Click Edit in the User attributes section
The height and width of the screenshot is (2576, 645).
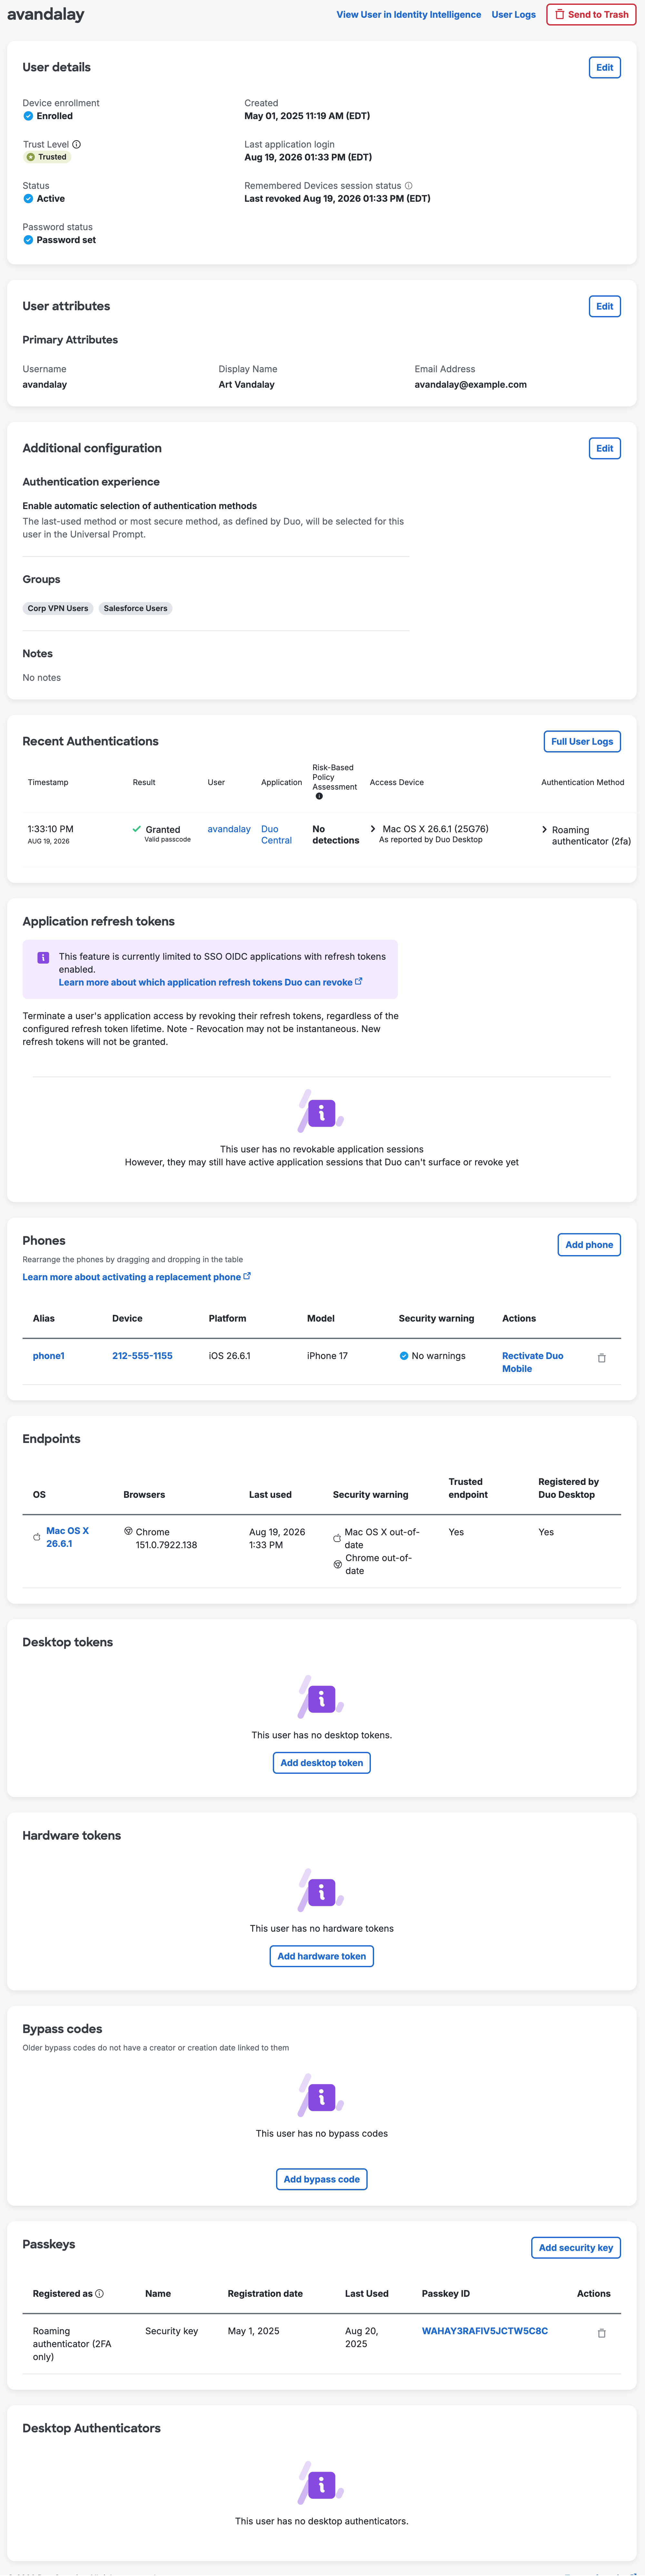pos(604,307)
